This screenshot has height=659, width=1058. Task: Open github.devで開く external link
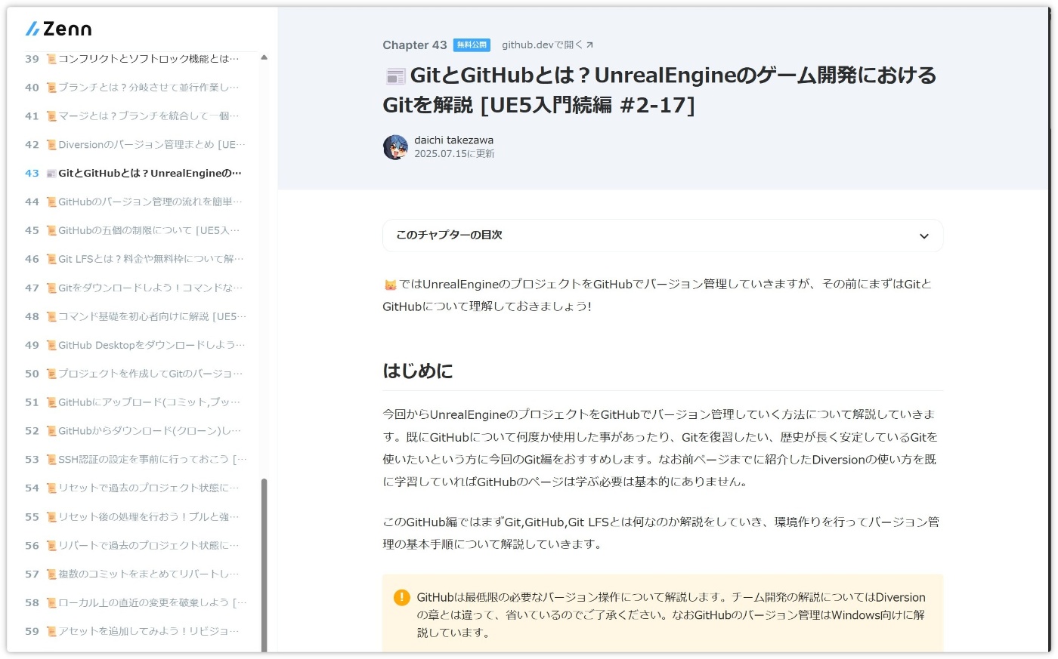tap(547, 45)
